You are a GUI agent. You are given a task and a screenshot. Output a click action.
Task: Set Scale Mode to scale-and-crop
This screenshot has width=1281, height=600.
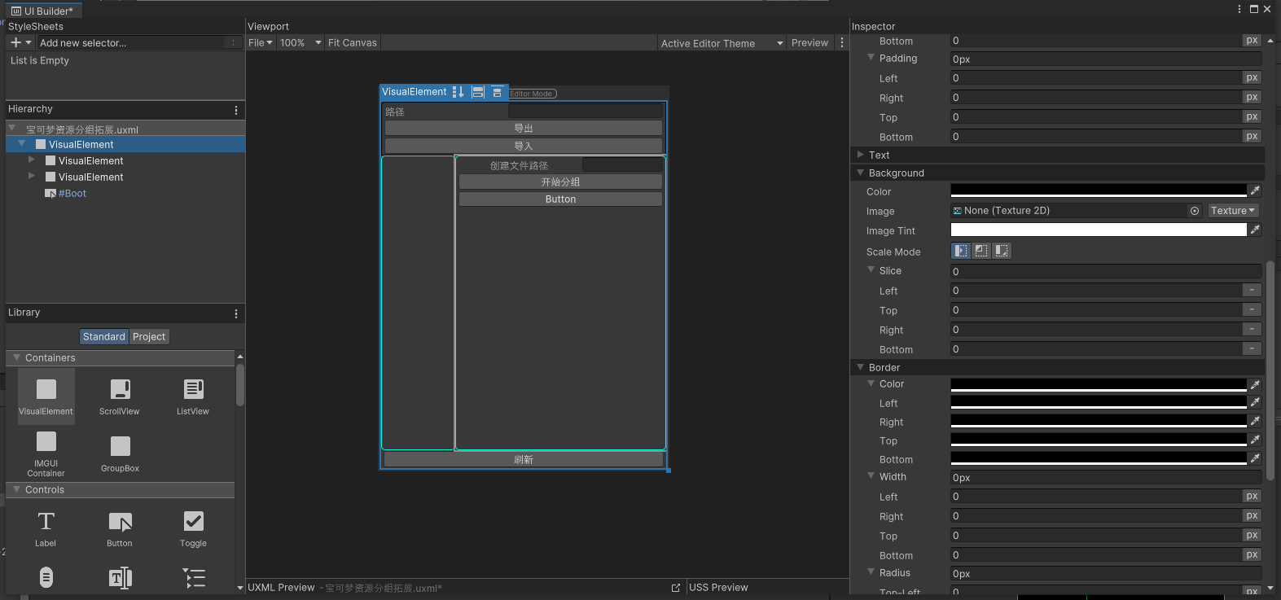981,251
